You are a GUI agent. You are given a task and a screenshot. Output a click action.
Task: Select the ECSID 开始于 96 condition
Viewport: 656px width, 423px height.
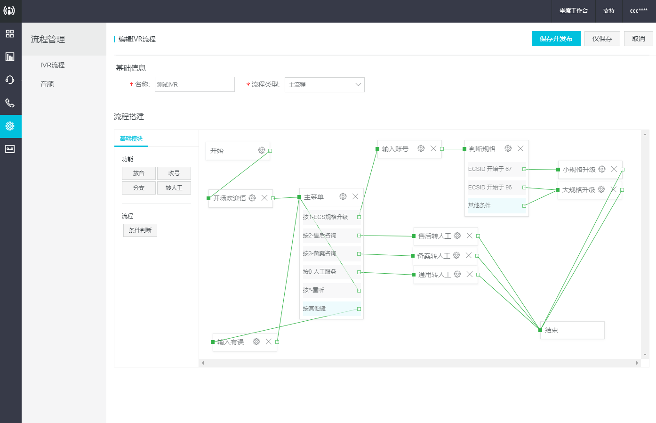496,187
